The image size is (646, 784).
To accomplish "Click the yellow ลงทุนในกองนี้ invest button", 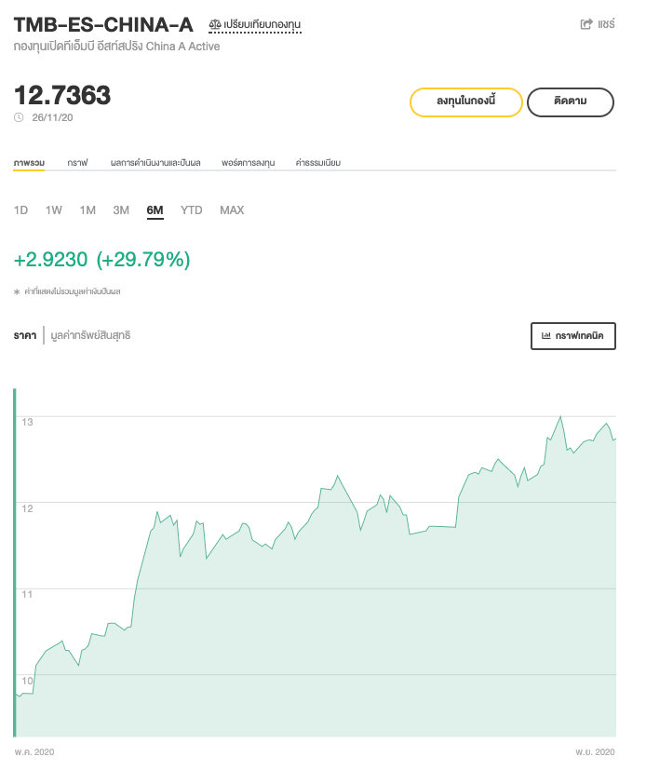I will 465,102.
